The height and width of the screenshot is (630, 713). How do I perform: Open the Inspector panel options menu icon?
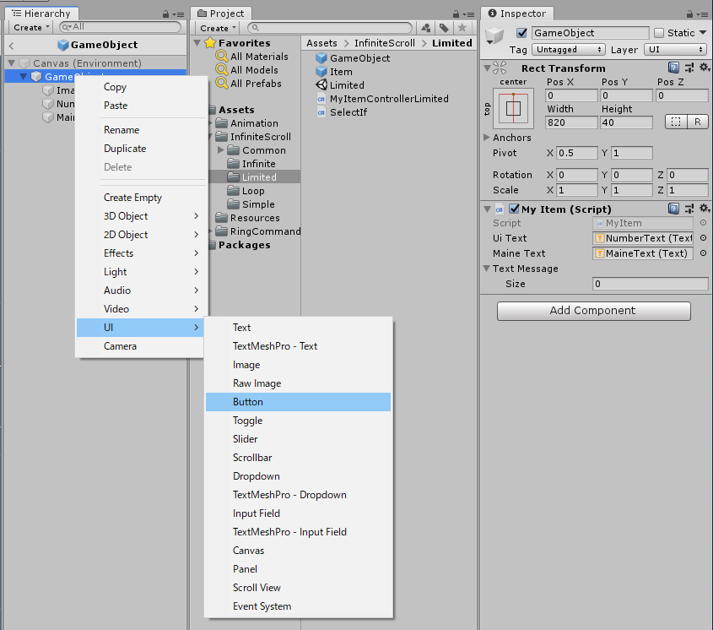pyautogui.click(x=703, y=14)
